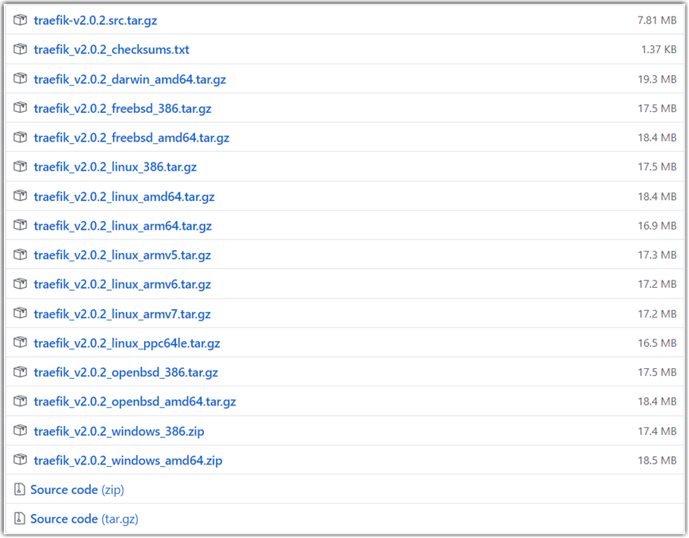Click package icon beside freebsd_386.tar.gz

20,108
